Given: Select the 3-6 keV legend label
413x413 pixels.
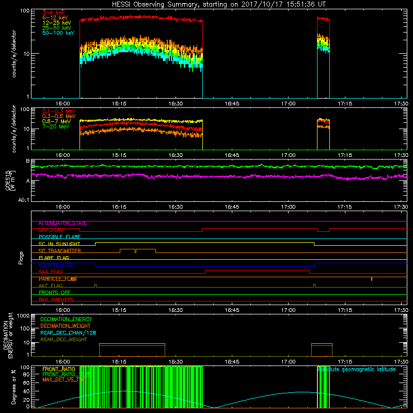Looking at the screenshot, I should click(53, 12).
